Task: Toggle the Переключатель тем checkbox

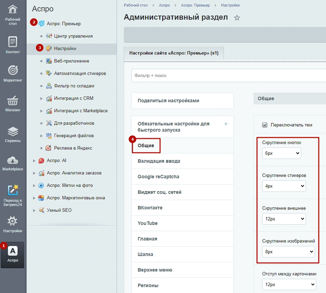Action: click(265, 125)
